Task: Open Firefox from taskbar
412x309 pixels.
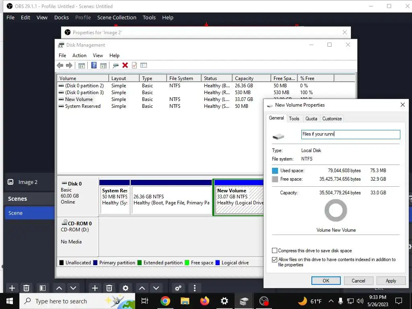Action: [205, 301]
